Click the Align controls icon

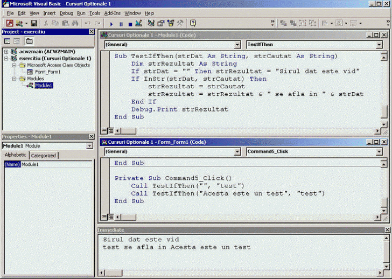pos(325,23)
